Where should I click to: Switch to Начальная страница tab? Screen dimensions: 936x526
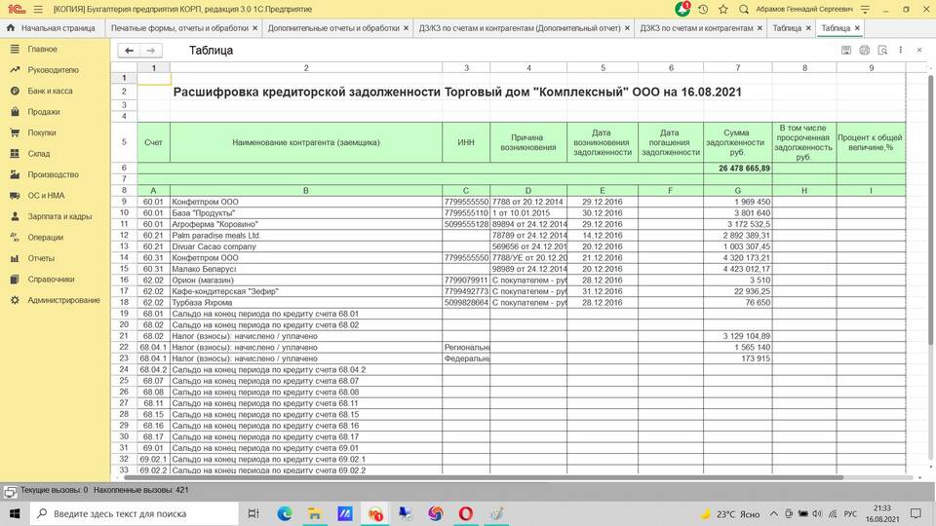coord(52,28)
